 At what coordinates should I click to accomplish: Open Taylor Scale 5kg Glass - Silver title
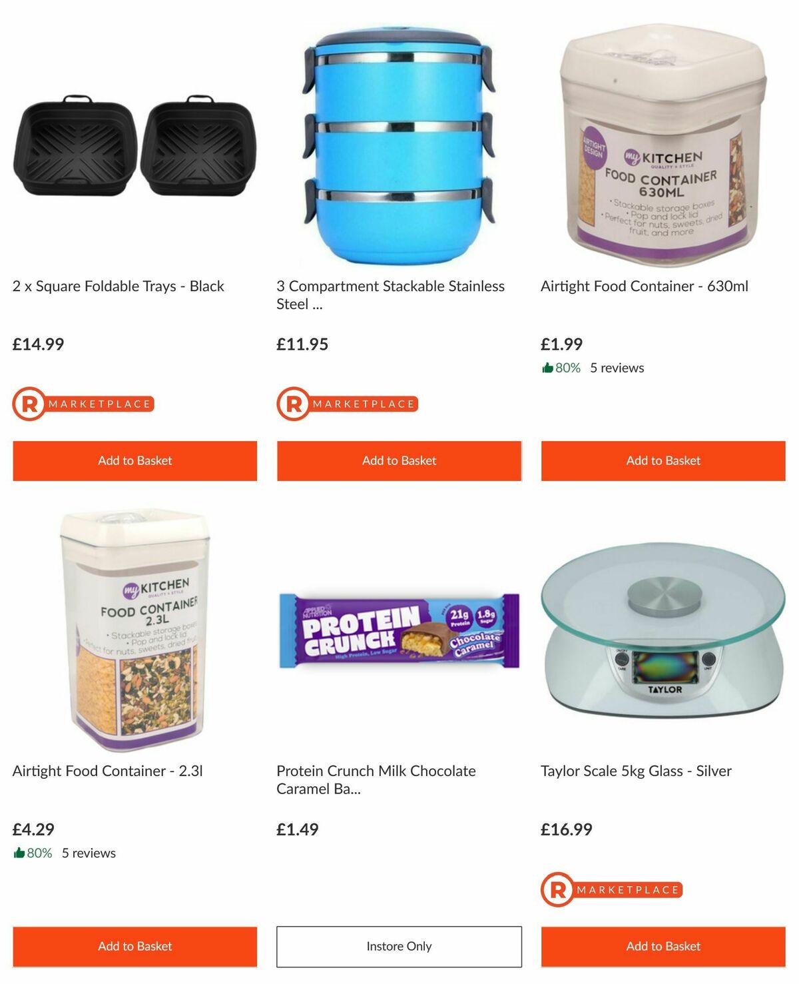636,771
